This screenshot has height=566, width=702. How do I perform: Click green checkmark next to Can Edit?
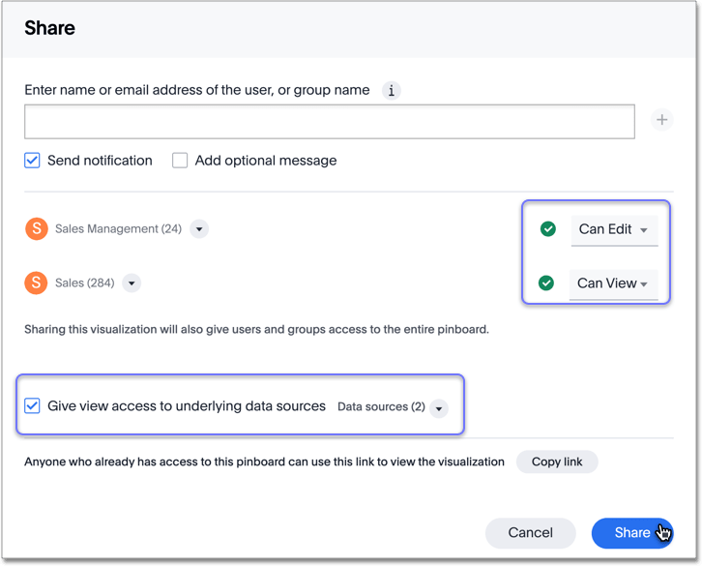pyautogui.click(x=548, y=229)
